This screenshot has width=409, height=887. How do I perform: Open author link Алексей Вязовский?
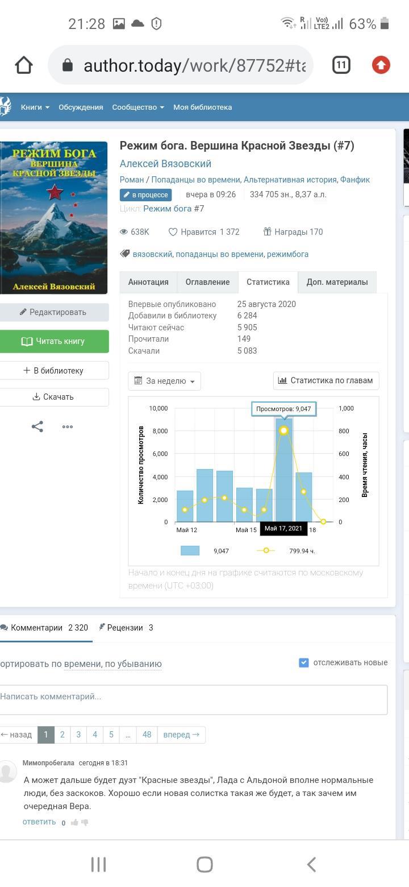[165, 164]
